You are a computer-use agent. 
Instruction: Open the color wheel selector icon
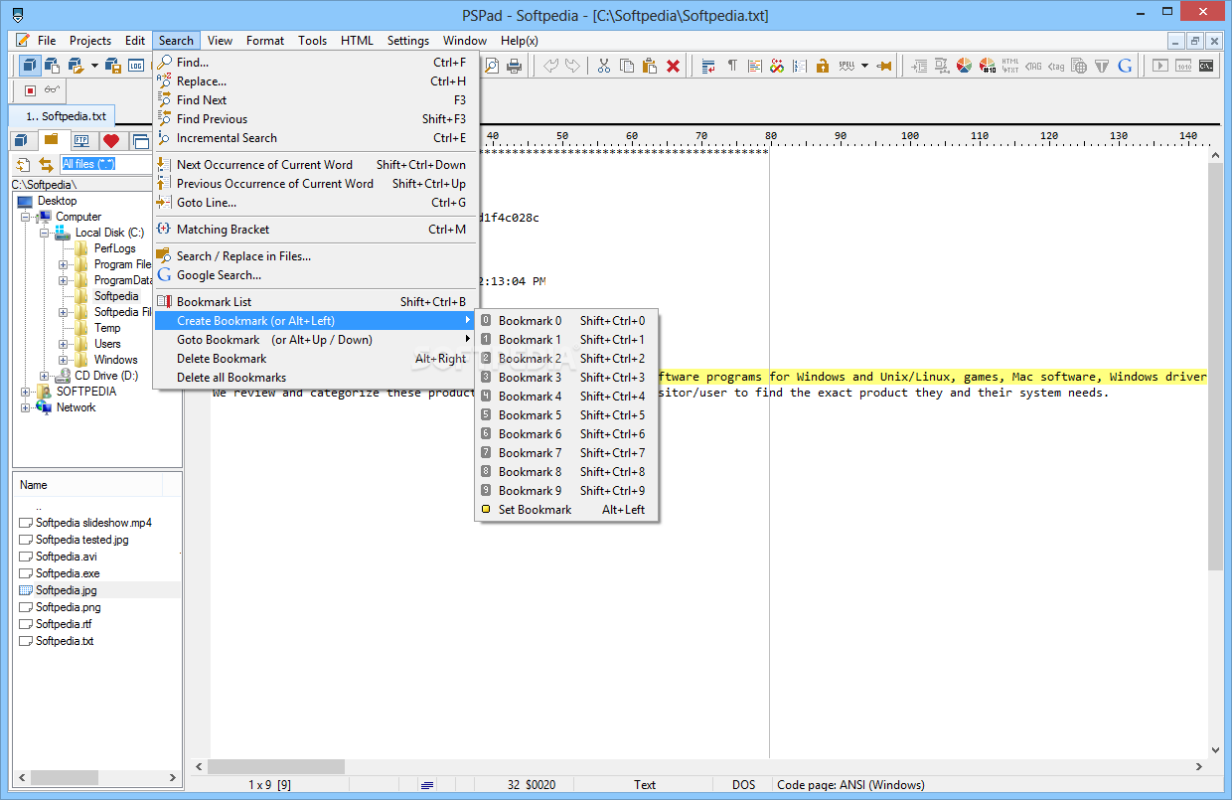tap(964, 66)
